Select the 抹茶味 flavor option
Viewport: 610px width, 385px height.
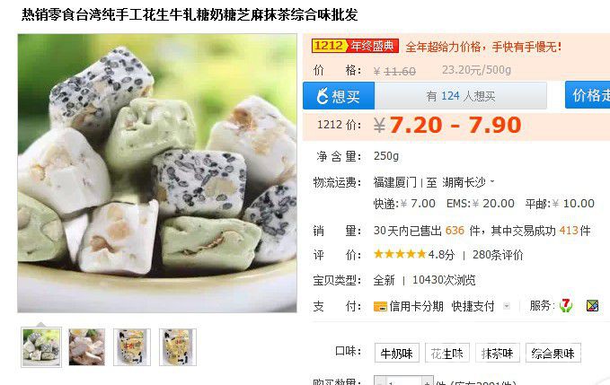[497, 354]
